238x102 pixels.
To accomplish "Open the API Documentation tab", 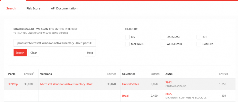I will point(64,8).
